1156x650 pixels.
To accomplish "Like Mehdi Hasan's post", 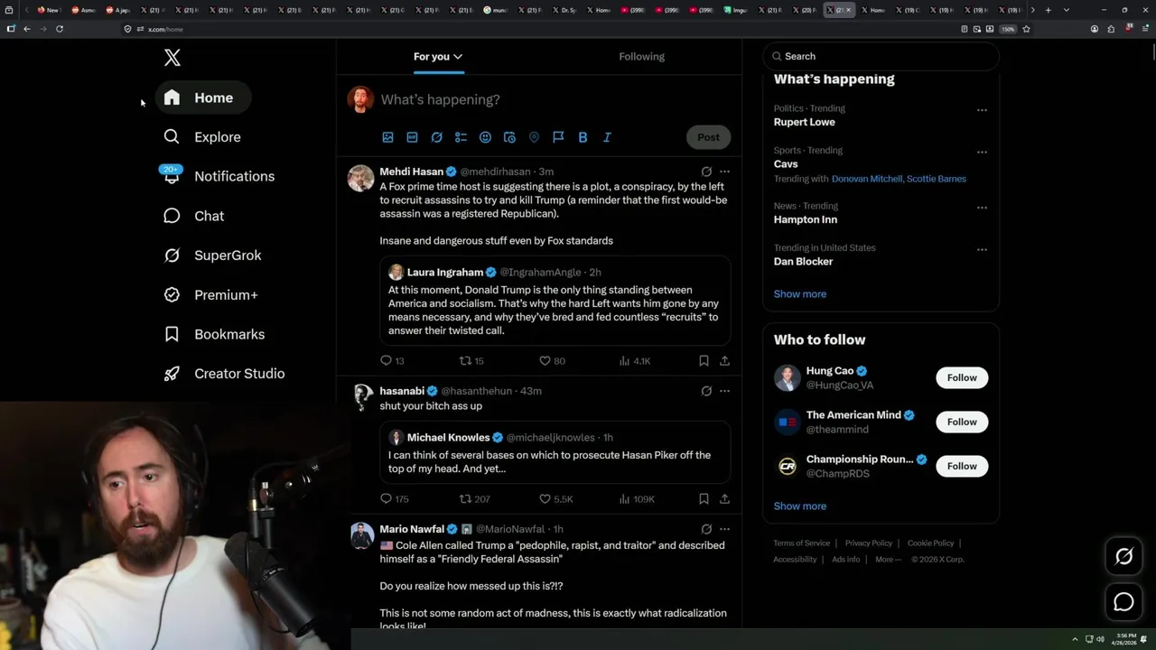I will coord(552,361).
